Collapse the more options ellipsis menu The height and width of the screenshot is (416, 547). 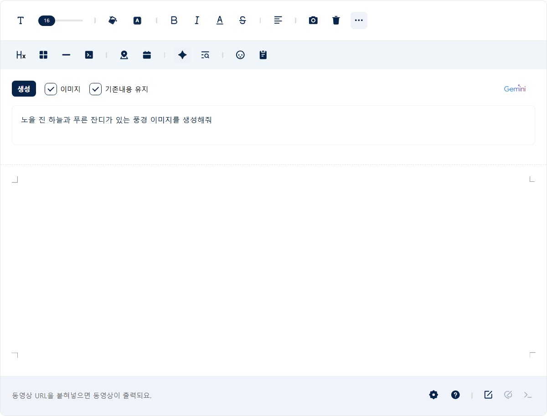[x=359, y=21]
